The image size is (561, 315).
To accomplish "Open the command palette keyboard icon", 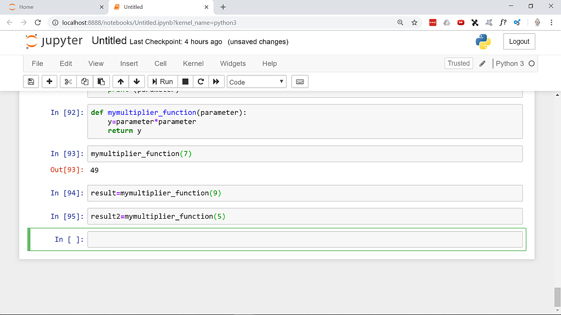I will tap(300, 82).
